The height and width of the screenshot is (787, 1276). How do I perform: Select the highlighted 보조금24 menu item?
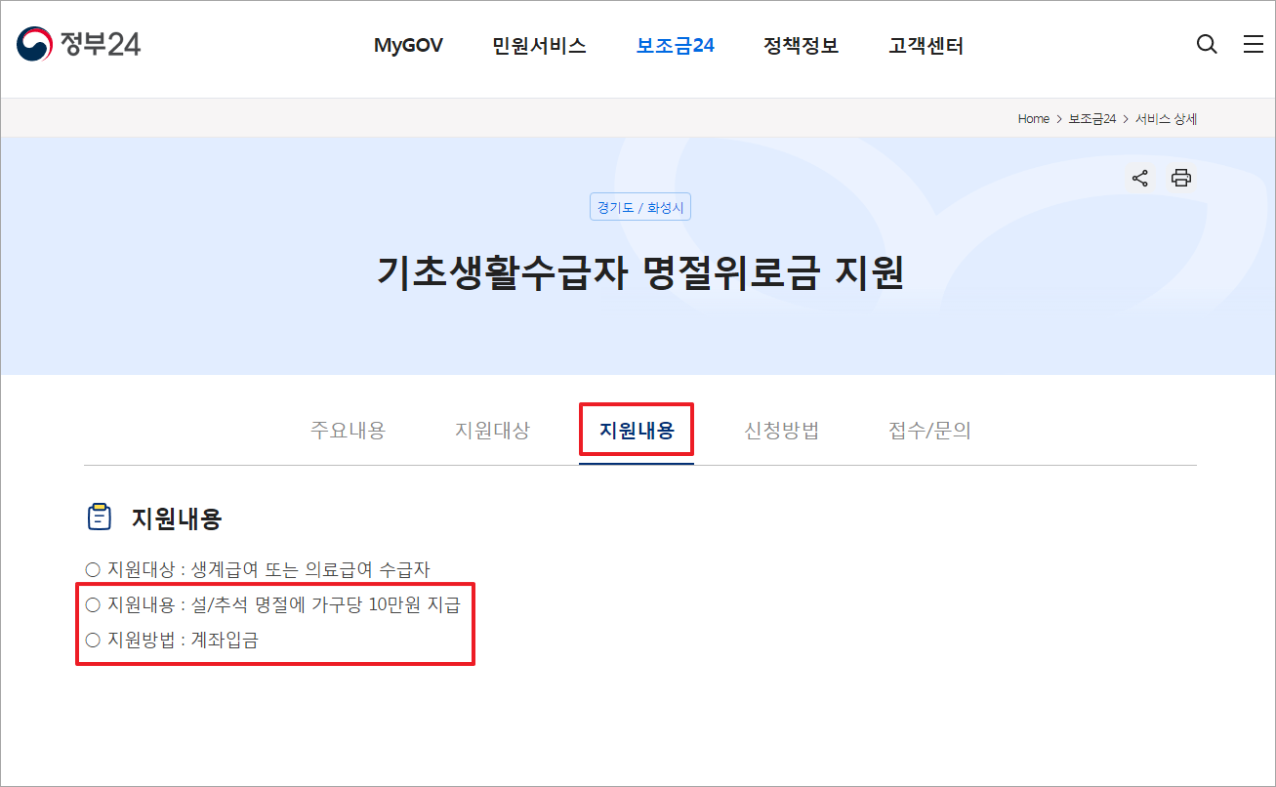675,45
